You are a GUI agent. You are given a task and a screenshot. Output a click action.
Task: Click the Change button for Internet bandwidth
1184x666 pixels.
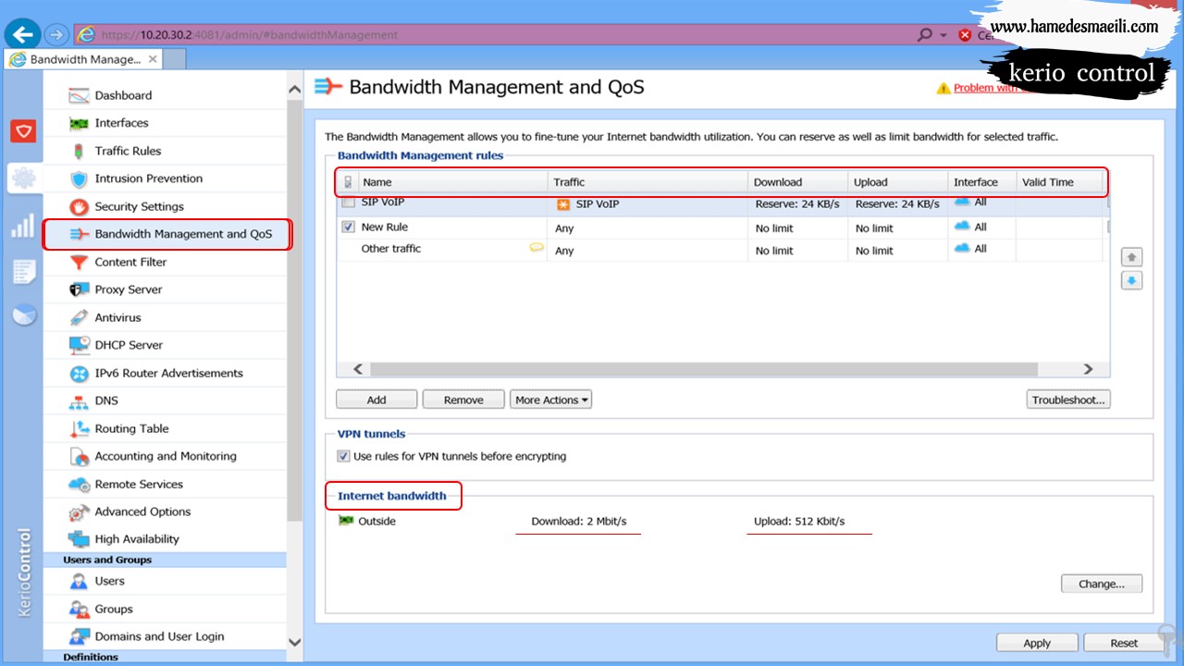1102,584
